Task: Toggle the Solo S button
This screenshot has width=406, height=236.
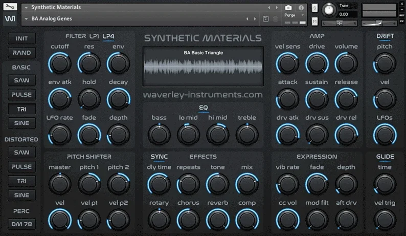Action: [x=314, y=8]
